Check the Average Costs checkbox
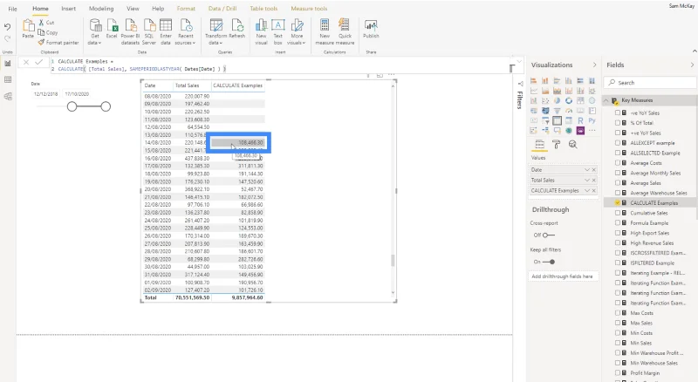The image size is (698, 382). [618, 163]
